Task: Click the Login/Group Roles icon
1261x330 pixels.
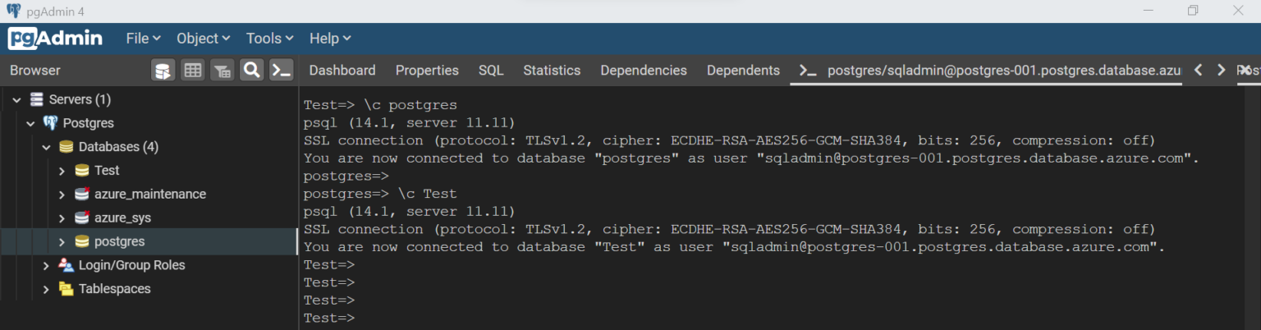Action: click(x=66, y=265)
